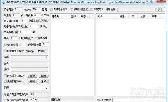Click the empty document list panel

pyautogui.click(x=130, y=57)
